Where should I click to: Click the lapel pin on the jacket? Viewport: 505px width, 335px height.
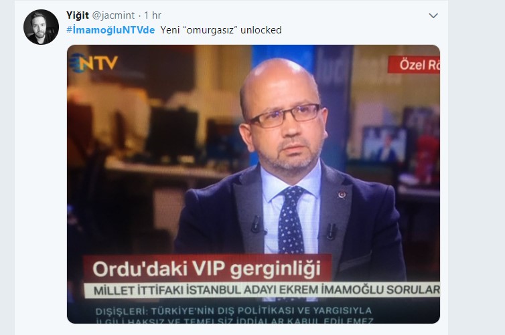342,195
